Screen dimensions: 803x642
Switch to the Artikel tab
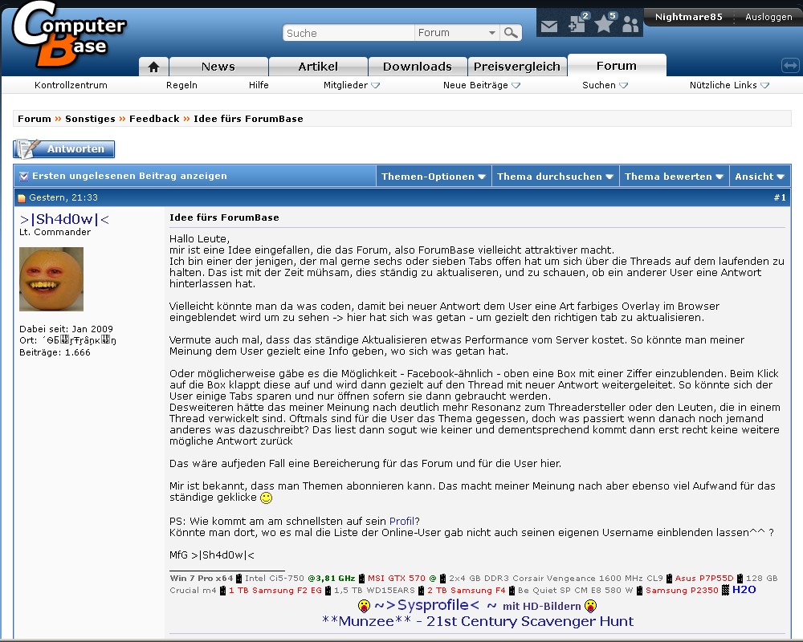[x=318, y=67]
